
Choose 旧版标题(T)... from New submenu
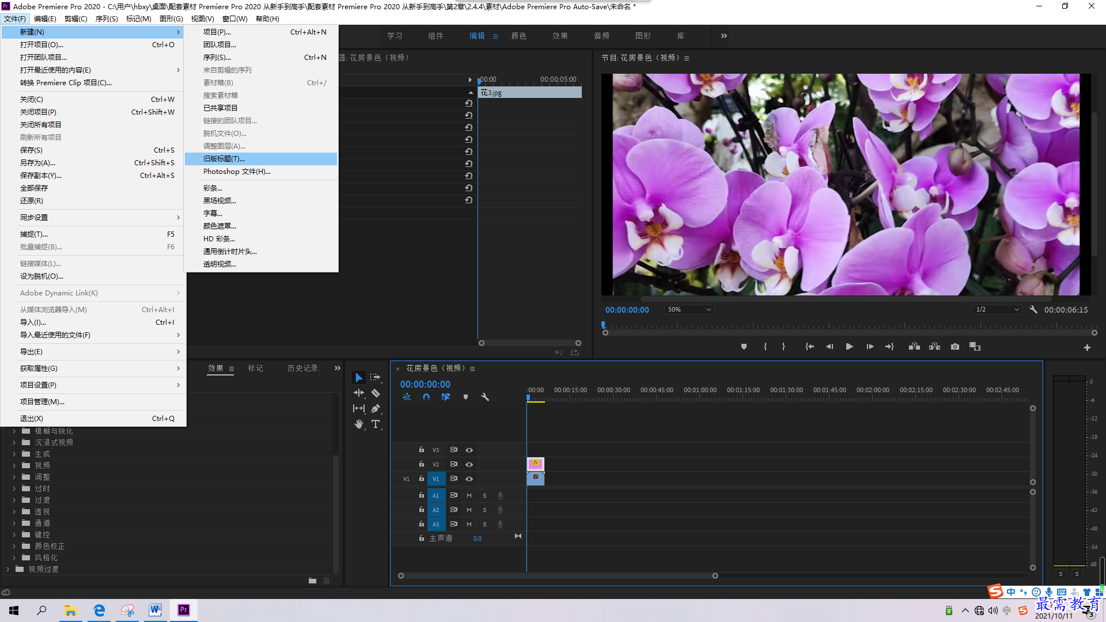[261, 159]
